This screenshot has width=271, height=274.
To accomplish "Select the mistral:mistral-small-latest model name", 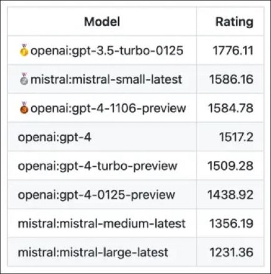I will click(107, 80).
